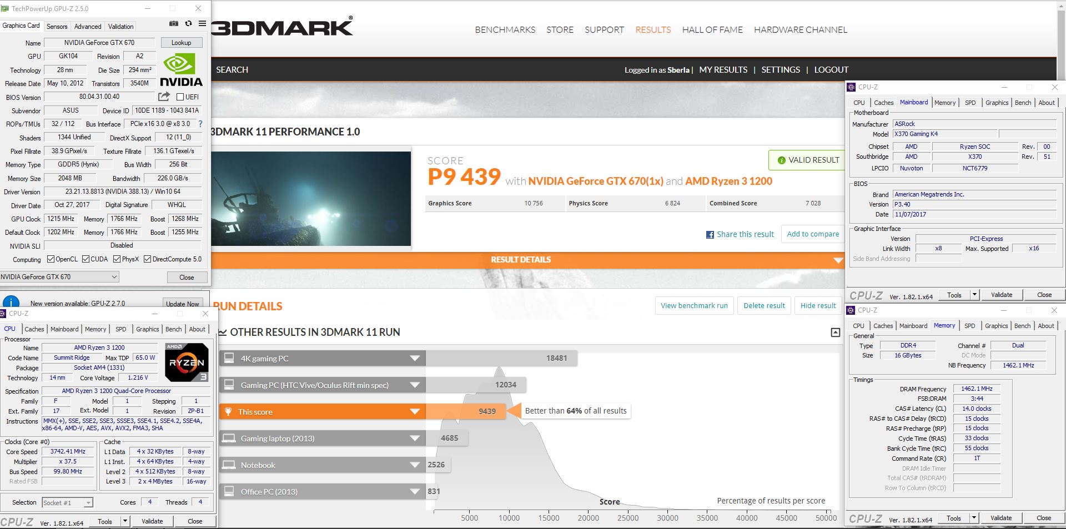Open the Socket #1 selection dropdown in CPU-Z
1066x529 pixels.
[67, 502]
